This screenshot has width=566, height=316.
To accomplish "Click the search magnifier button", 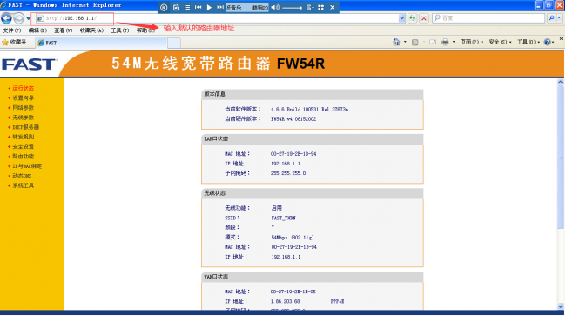I will coord(551,18).
